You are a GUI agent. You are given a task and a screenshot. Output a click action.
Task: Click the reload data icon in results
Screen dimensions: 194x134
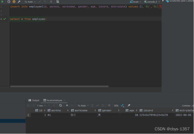tap(60, 105)
